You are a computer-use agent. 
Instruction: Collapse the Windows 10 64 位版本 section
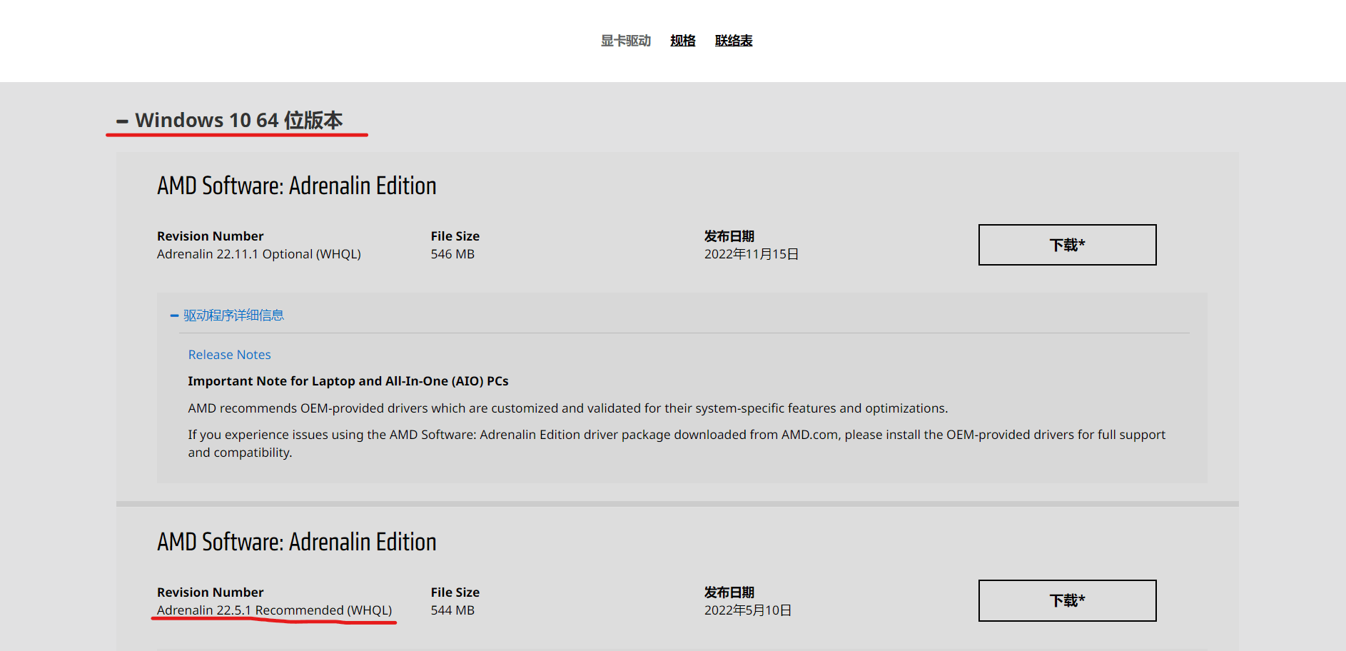(230, 120)
